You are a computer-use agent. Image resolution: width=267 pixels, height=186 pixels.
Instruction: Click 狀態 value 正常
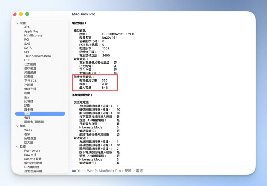click(x=105, y=84)
